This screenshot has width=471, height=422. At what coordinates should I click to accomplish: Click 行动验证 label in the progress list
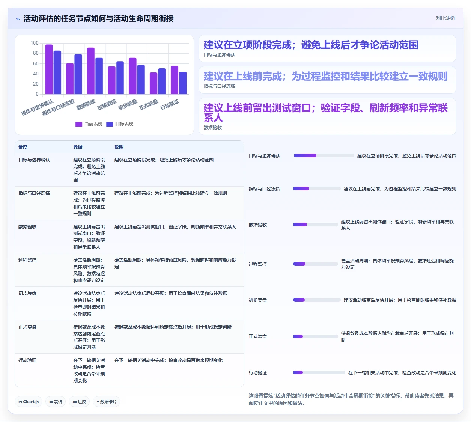pos(258,373)
